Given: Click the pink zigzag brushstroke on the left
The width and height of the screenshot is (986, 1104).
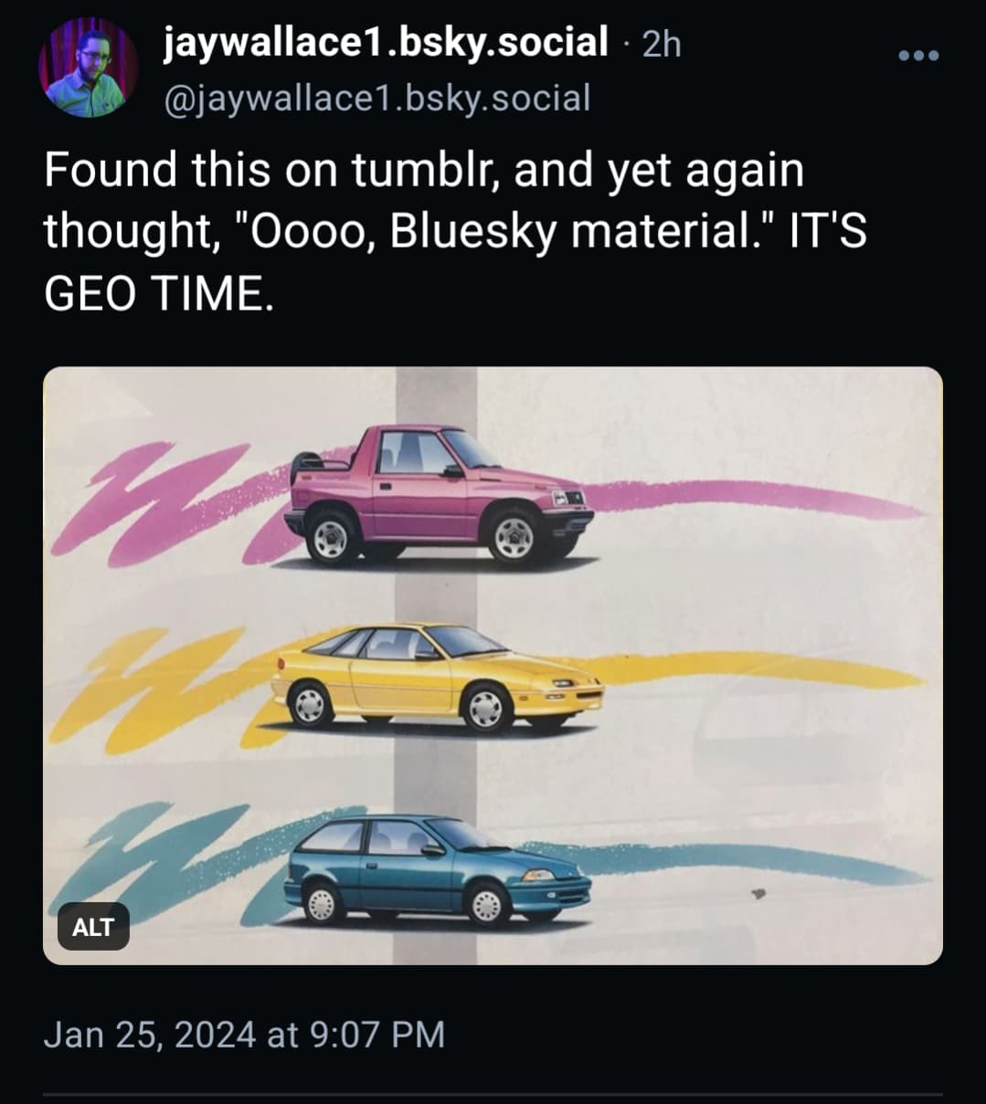Looking at the screenshot, I should pos(155,502).
